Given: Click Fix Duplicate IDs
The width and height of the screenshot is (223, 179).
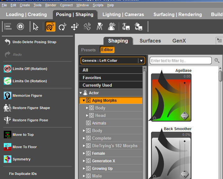Looking at the screenshot, I should pos(23,174).
